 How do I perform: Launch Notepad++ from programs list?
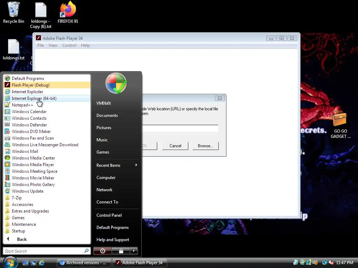tap(47, 105)
